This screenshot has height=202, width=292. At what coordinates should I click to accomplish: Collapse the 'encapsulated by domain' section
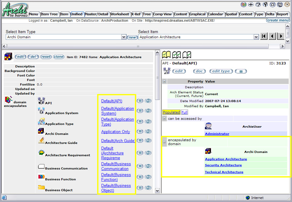pyautogui.click(x=164, y=142)
